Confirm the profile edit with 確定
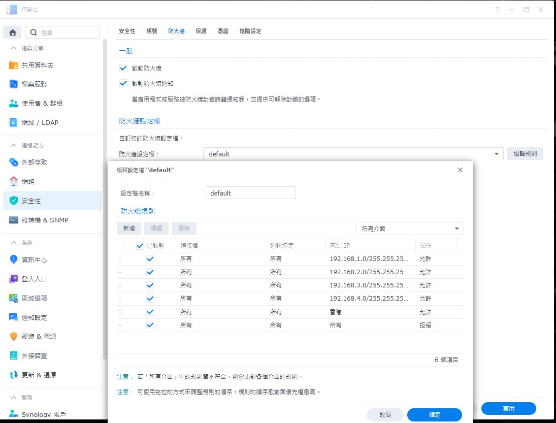 coord(434,415)
